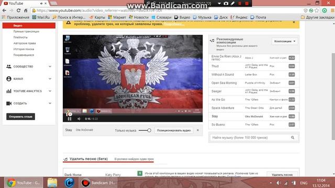This screenshot has width=335, height=188.
Task: Open Новости bookmark
Action: click(x=139, y=17)
